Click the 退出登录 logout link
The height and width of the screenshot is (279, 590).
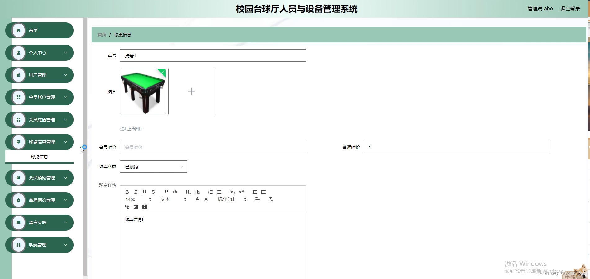pyautogui.click(x=570, y=8)
